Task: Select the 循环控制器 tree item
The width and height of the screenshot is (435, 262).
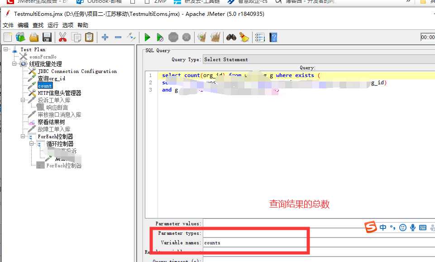Action: tap(60, 144)
